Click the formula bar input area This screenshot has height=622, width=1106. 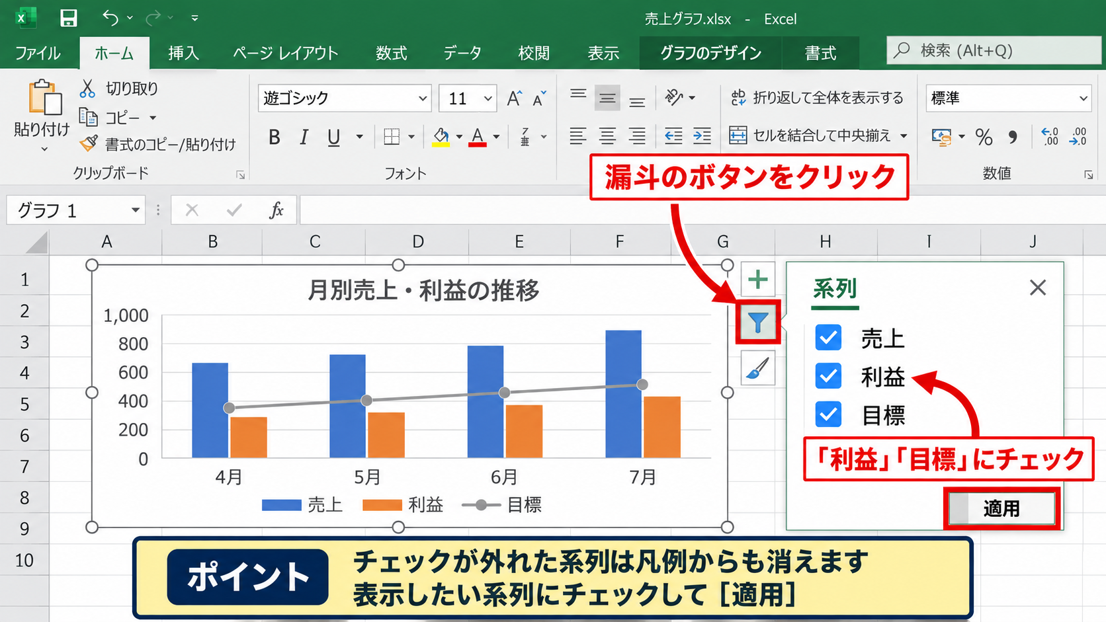(x=702, y=210)
